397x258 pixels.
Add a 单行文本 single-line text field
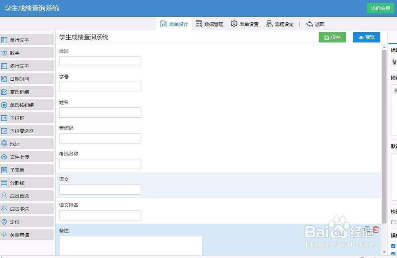27,40
